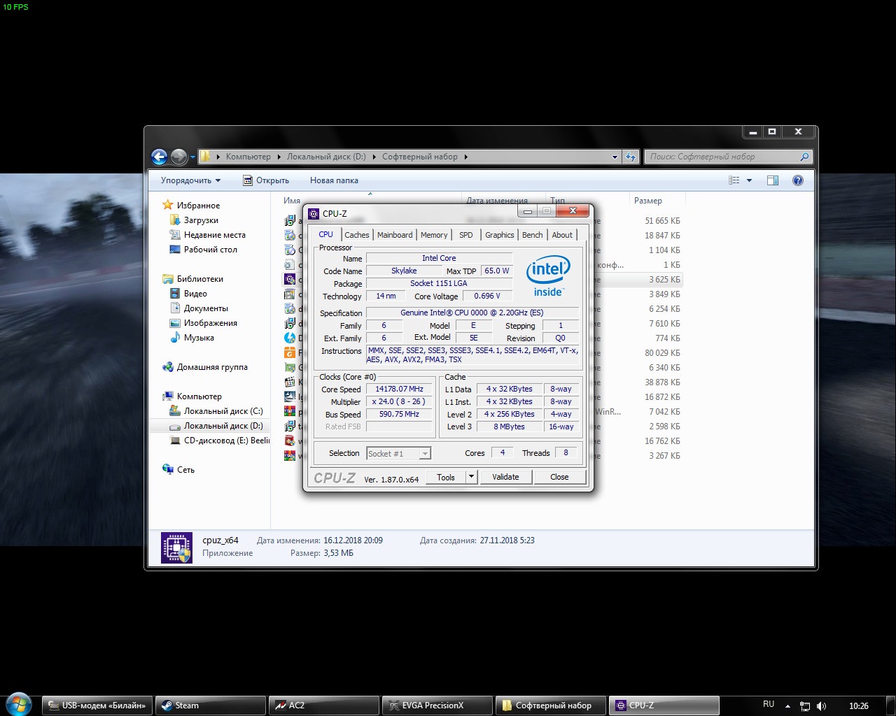
Task: Expand the address bar history dropdown
Action: point(615,157)
